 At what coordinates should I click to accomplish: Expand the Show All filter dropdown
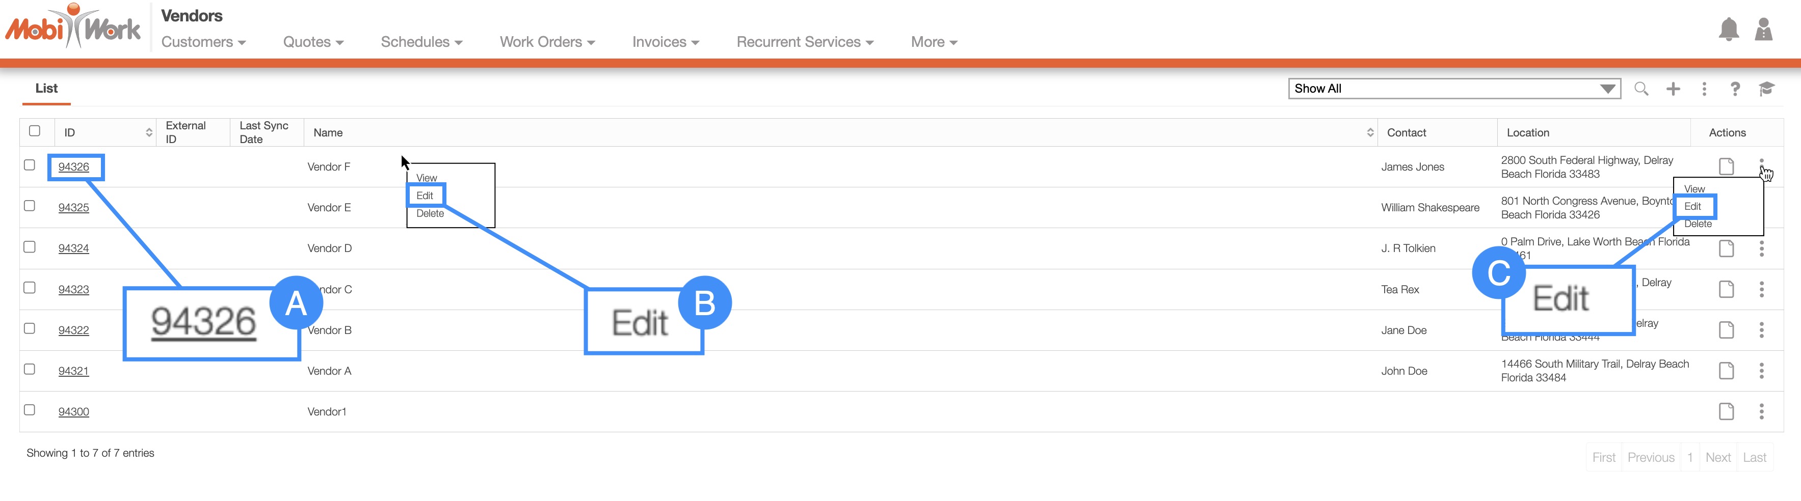pyautogui.click(x=1453, y=89)
